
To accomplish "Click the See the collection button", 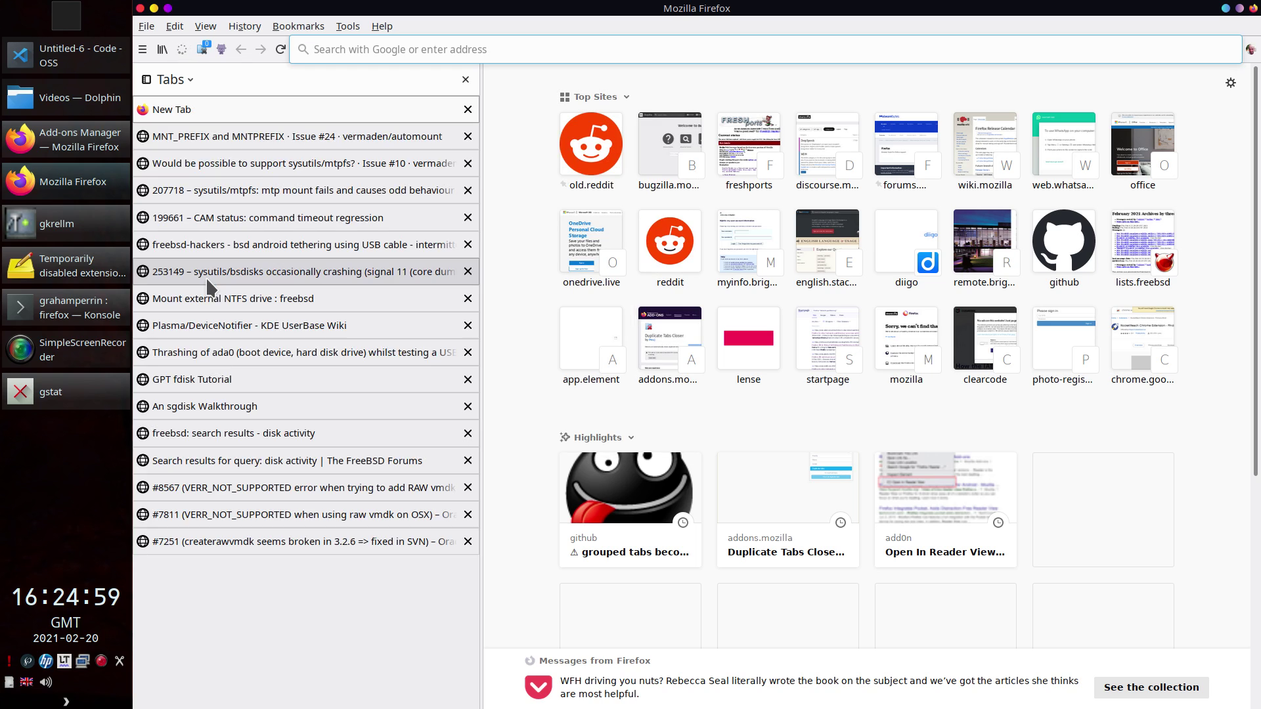I will click(x=1151, y=687).
